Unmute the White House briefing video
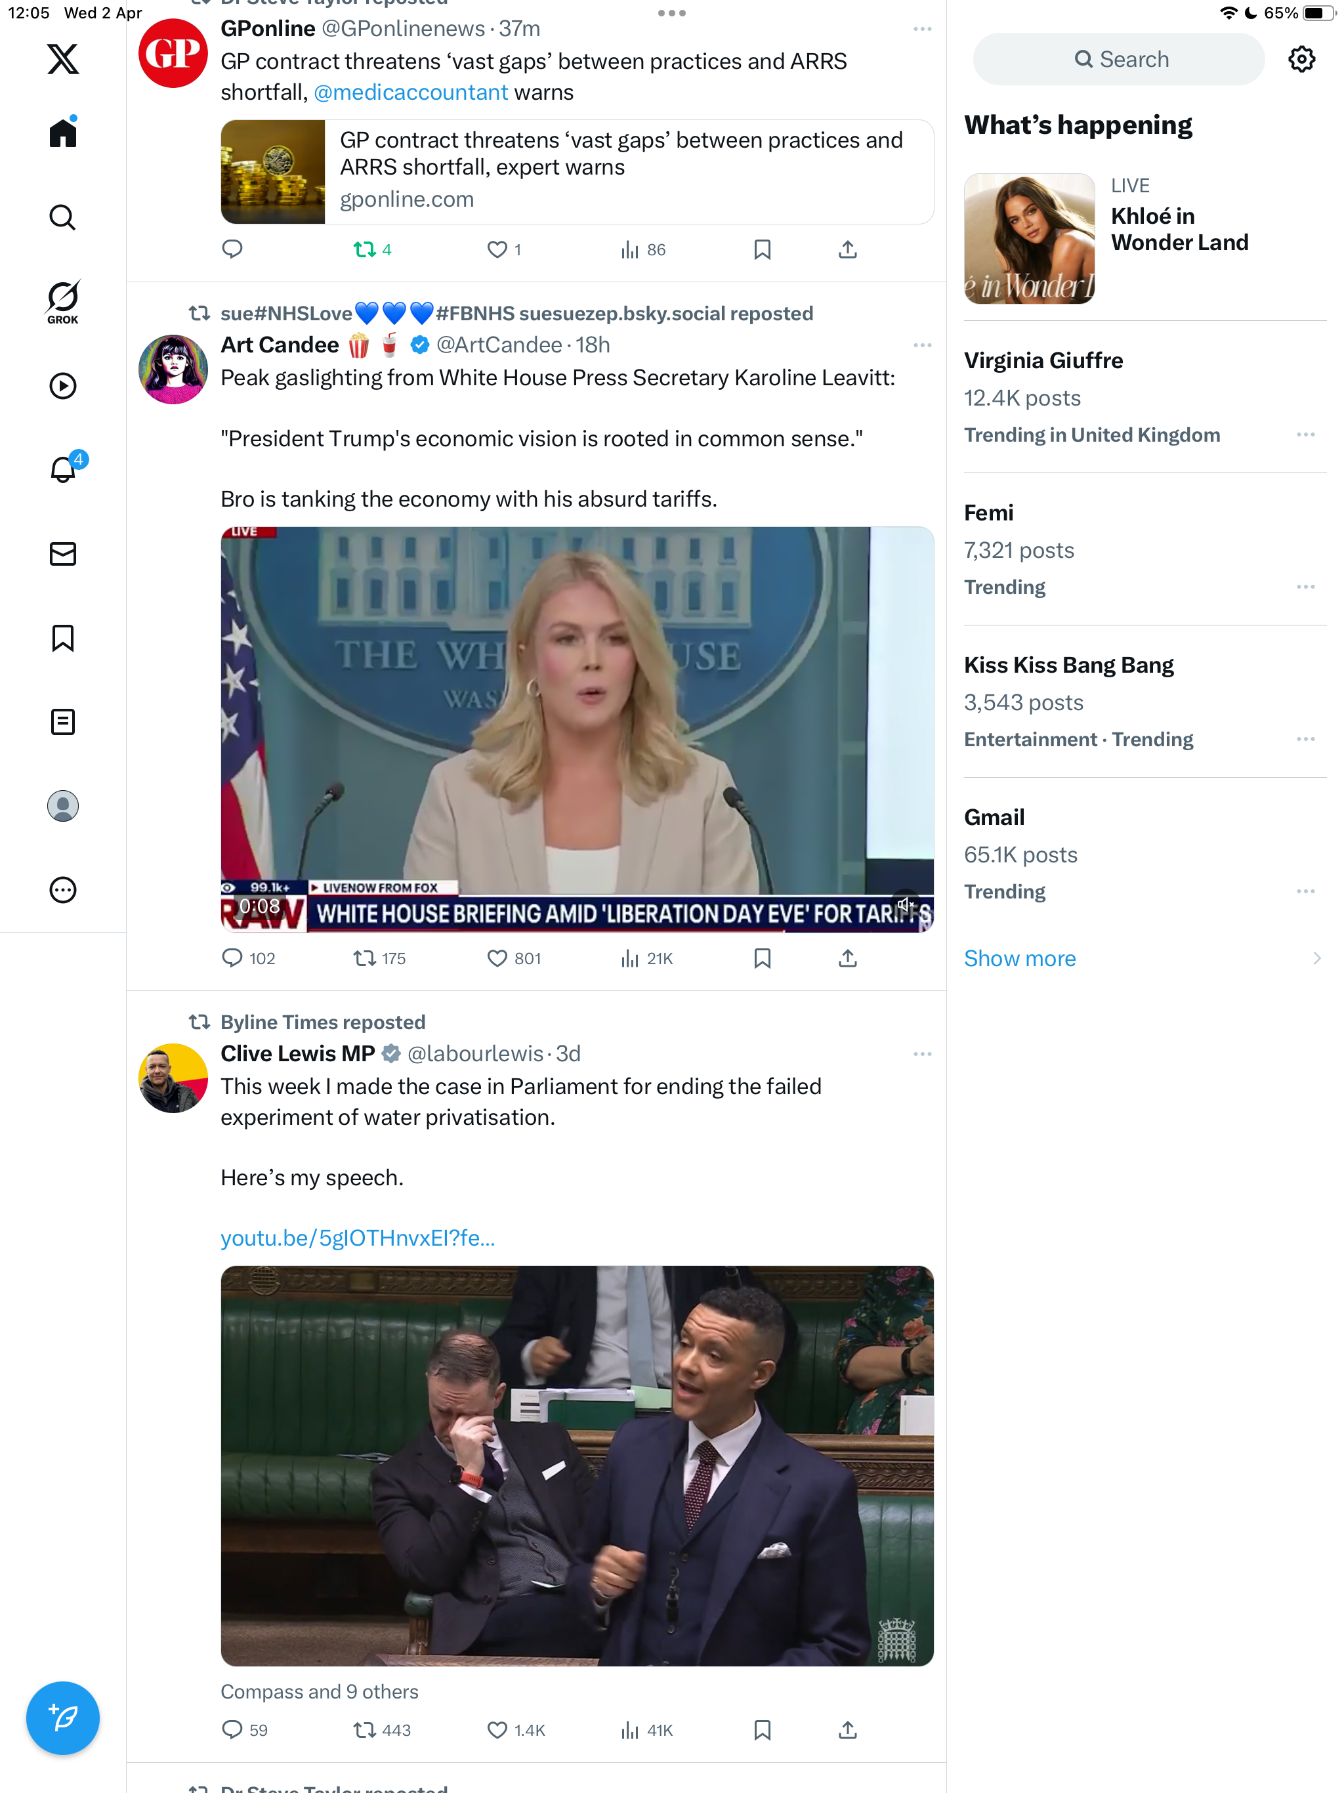1344x1793 pixels. coord(905,904)
